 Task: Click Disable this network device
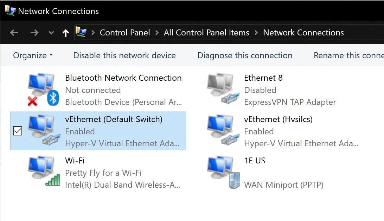124,55
